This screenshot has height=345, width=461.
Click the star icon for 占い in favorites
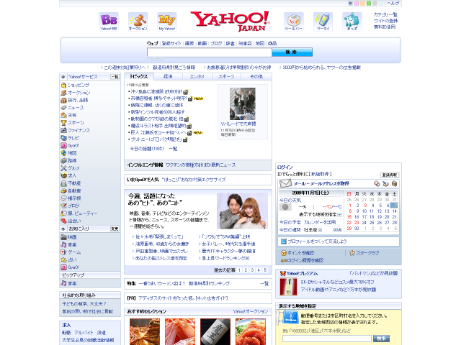[x=63, y=260]
